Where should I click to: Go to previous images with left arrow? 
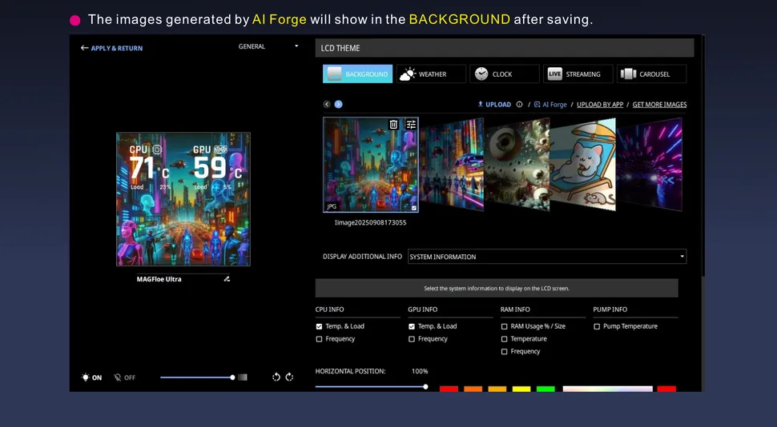tap(327, 104)
